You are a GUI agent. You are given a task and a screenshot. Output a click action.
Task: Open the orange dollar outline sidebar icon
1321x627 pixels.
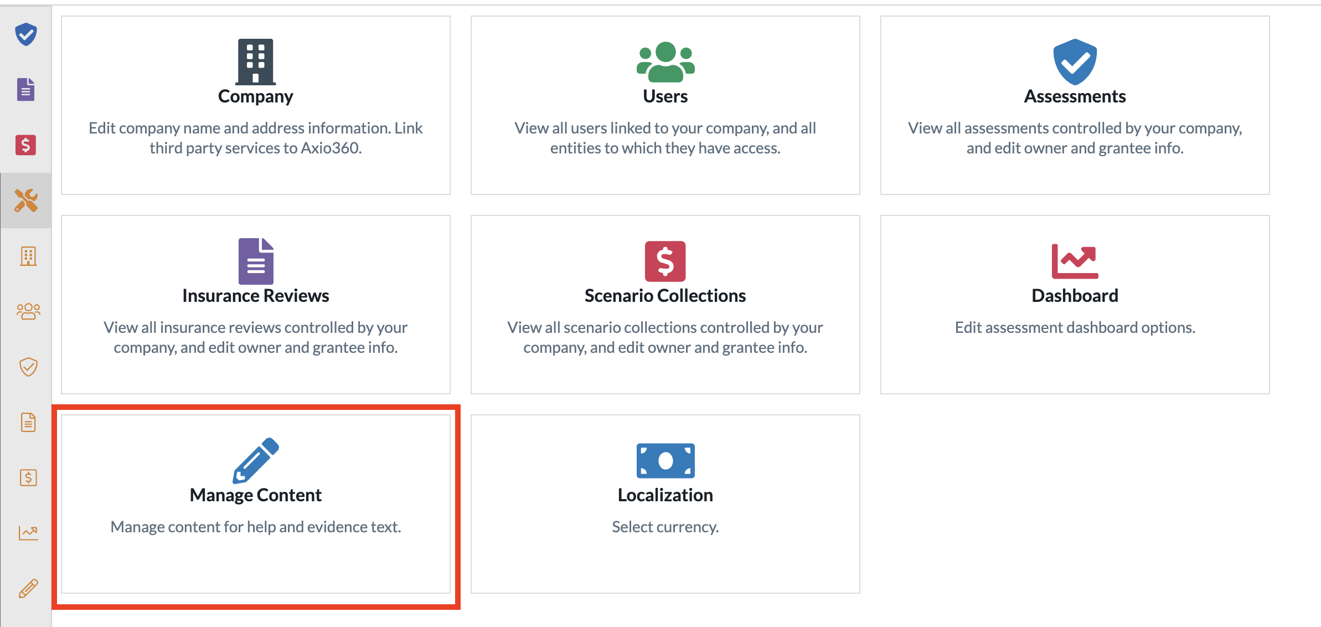28,477
